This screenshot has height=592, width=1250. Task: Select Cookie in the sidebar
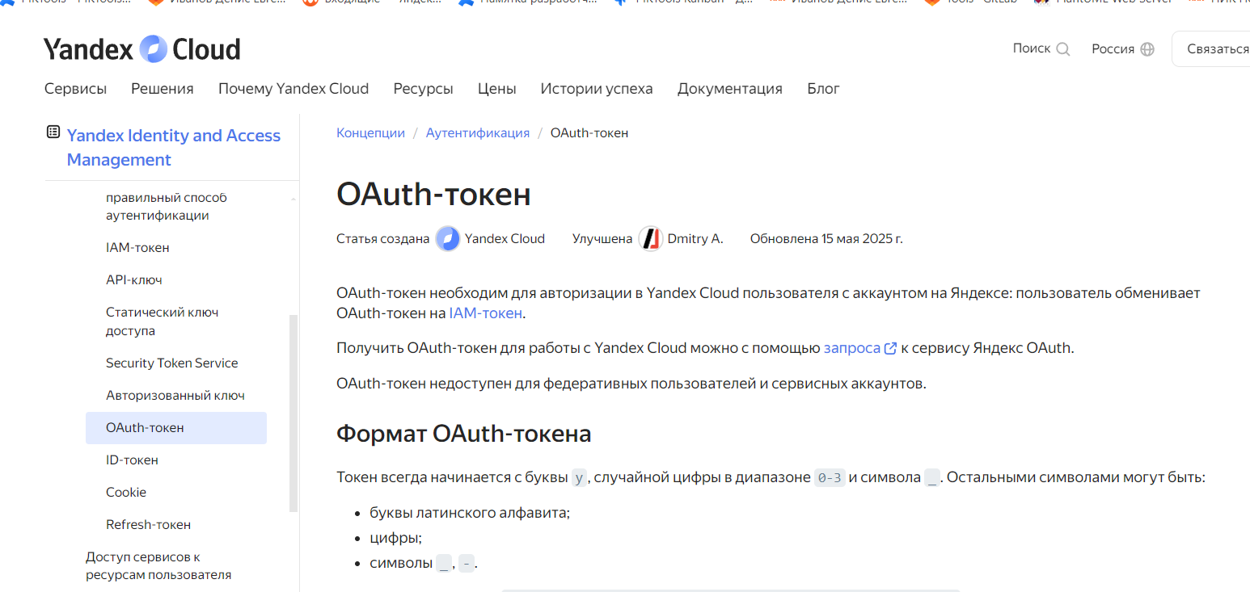tap(126, 493)
